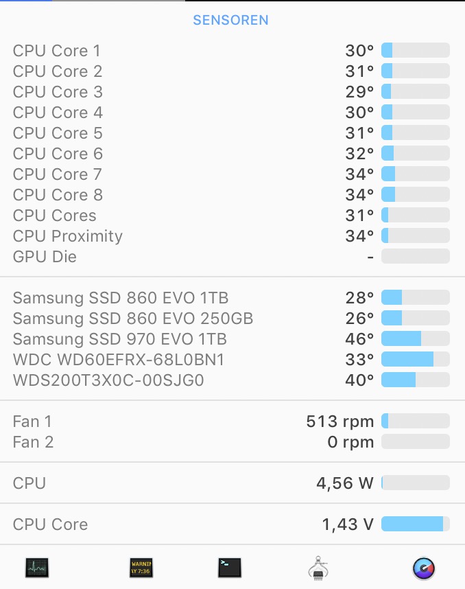
Task: Click the Sensoren header
Action: (230, 20)
